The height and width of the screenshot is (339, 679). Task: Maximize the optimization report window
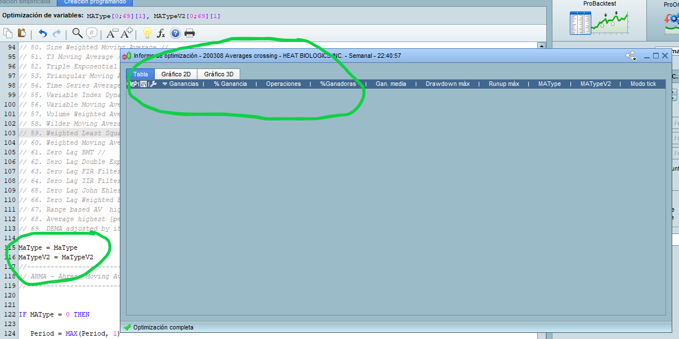point(656,56)
